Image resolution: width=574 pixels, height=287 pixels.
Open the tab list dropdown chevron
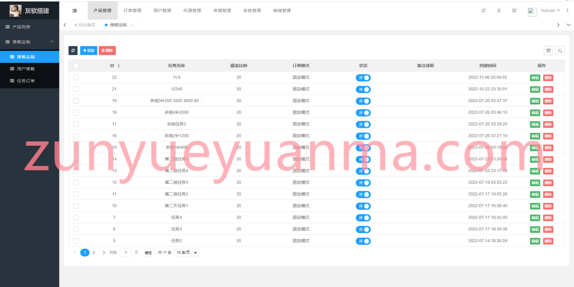point(568,25)
